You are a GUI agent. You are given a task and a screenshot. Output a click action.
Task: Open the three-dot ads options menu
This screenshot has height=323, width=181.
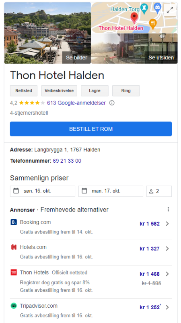(168, 209)
